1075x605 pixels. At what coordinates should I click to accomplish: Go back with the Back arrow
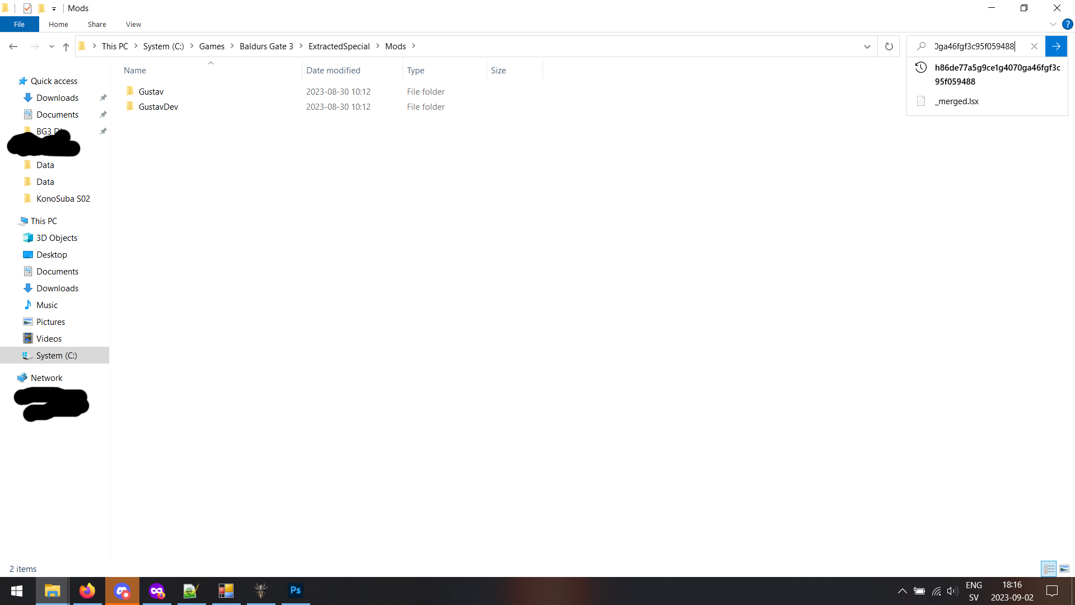coord(13,46)
